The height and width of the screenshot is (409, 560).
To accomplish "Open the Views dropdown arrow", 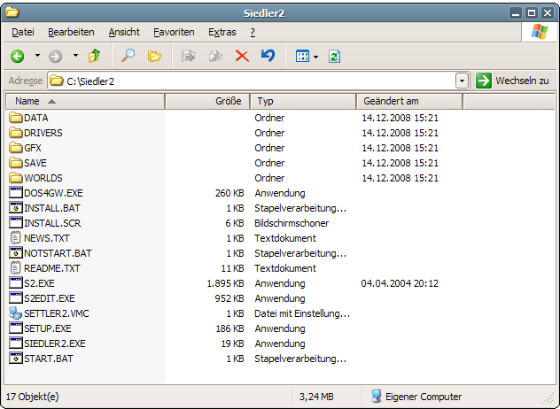I will 316,57.
